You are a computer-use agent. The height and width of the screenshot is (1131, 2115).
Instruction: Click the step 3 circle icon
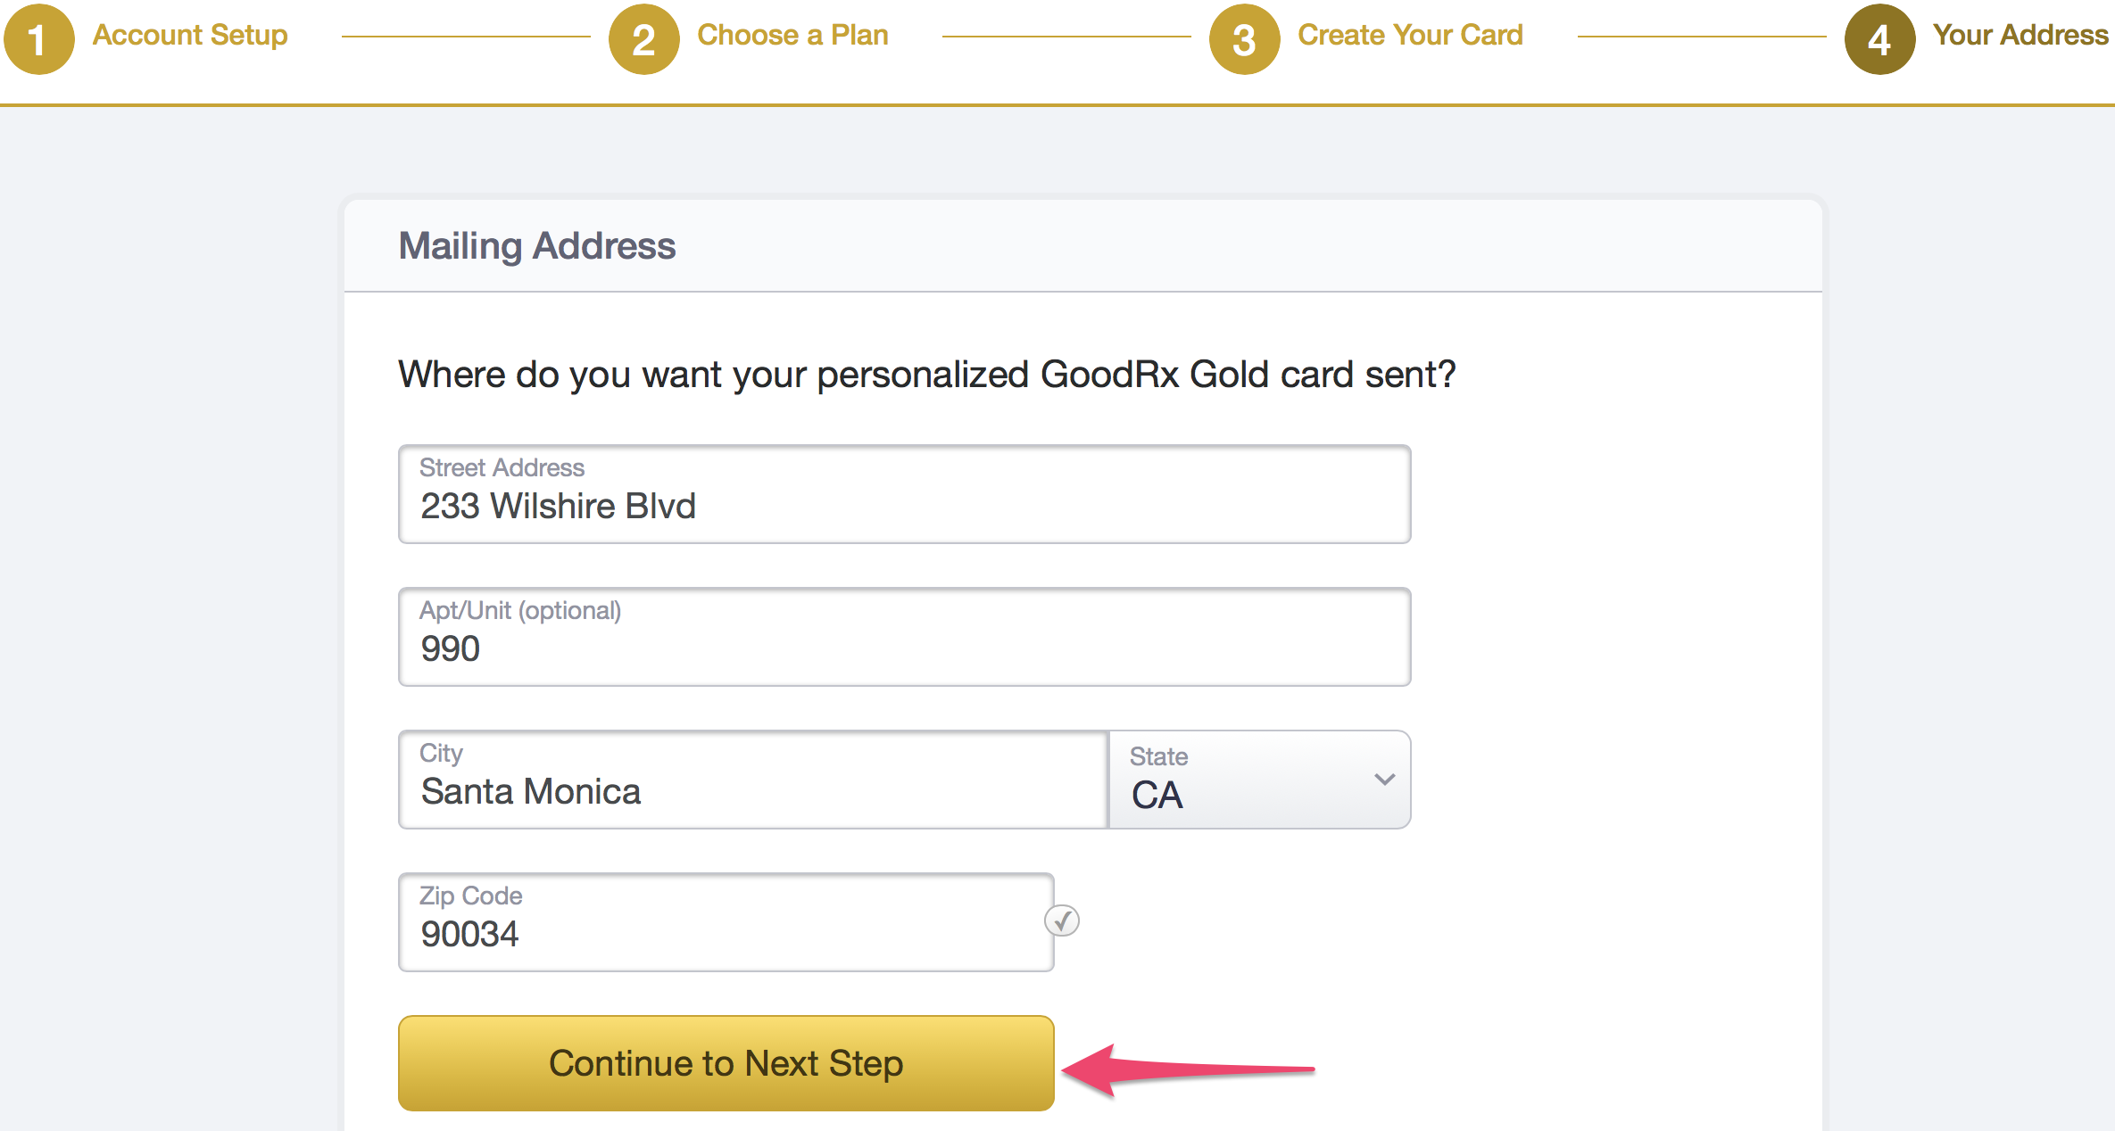pyautogui.click(x=1244, y=39)
